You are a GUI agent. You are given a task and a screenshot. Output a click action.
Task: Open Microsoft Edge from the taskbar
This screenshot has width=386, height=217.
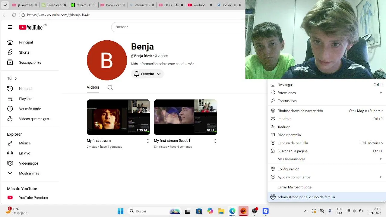click(232, 211)
